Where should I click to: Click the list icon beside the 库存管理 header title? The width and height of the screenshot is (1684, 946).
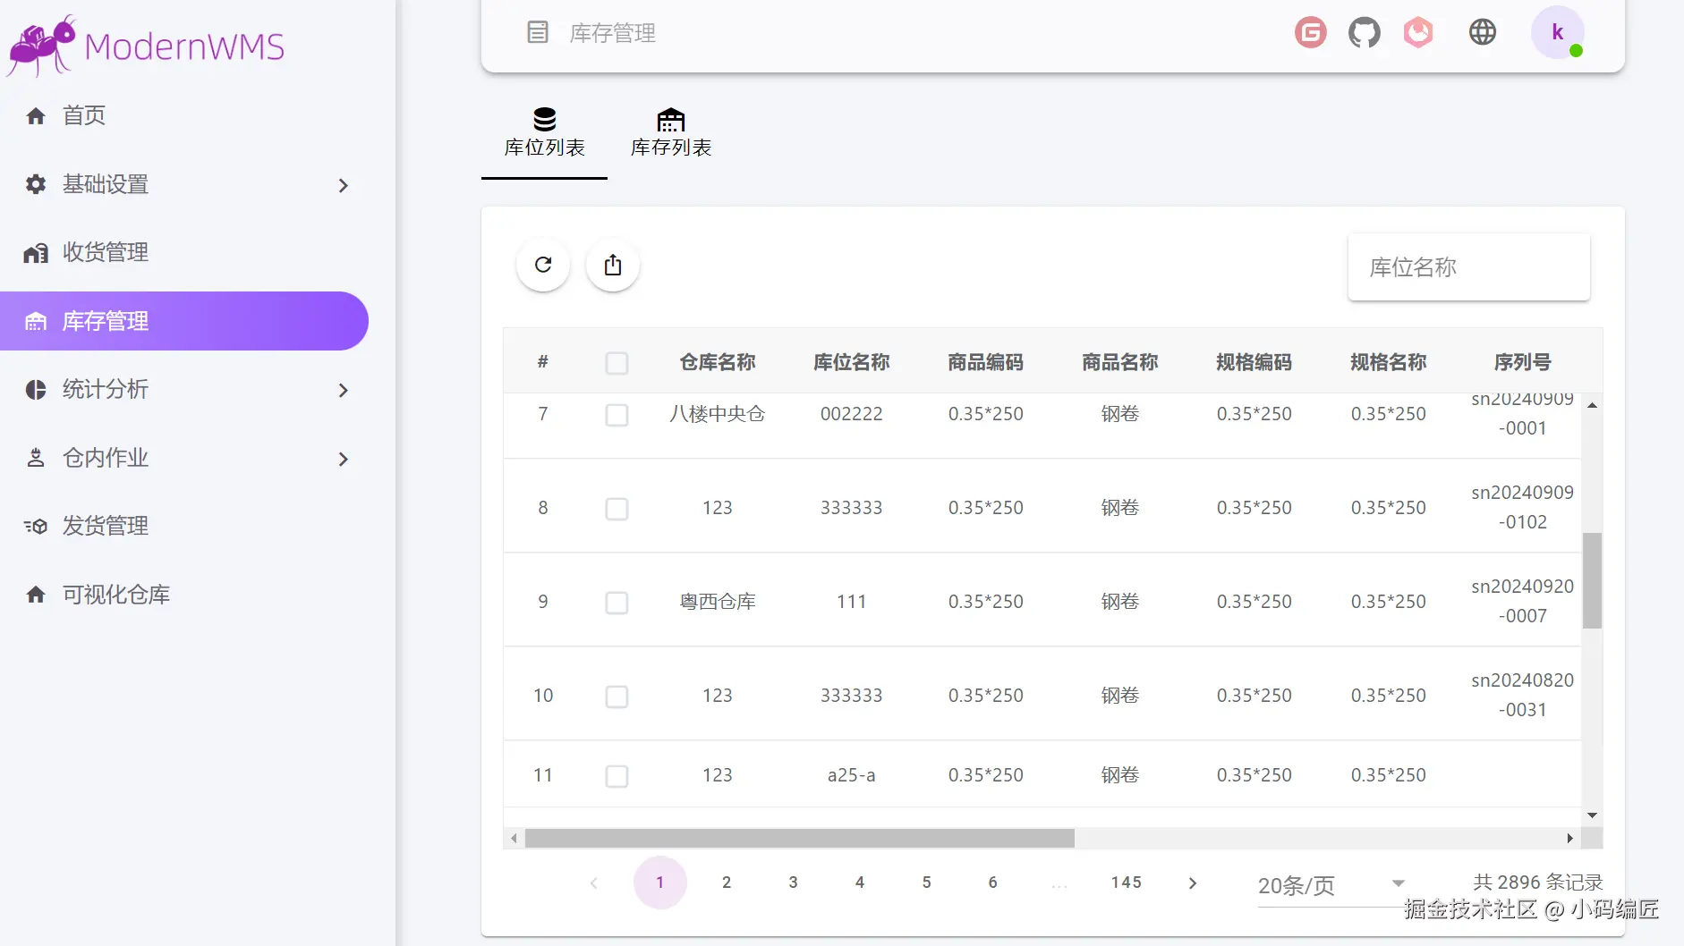(537, 32)
